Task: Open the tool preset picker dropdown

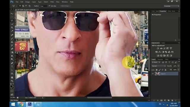Action: 16,6
